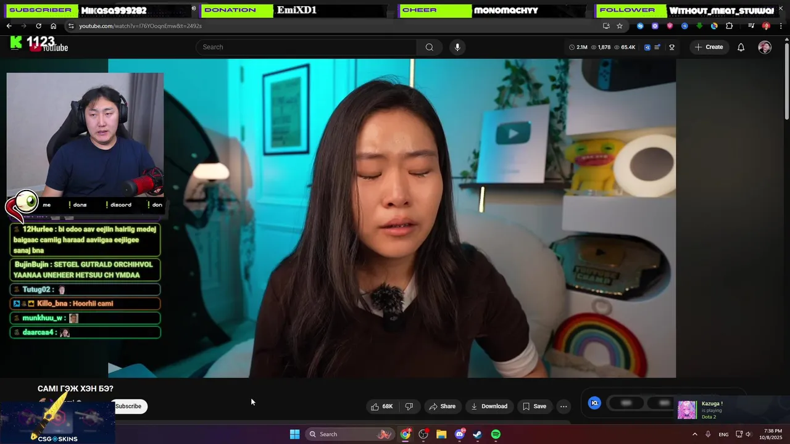Switch the ENG input language indicator
Viewport: 790px width, 444px height.
click(x=723, y=434)
